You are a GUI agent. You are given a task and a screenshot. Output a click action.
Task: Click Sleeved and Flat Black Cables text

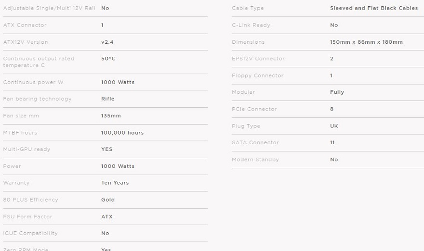[374, 8]
